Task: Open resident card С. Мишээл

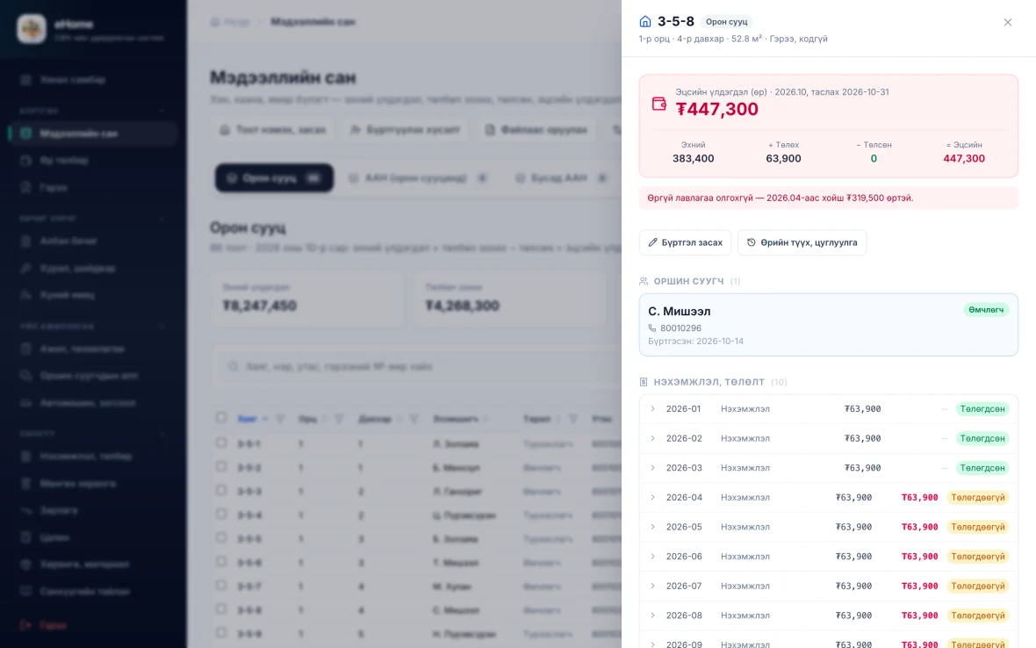Action: pyautogui.click(x=829, y=325)
